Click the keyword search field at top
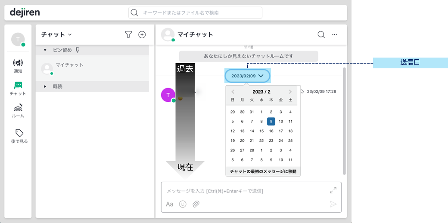This screenshot has width=448, height=223. click(x=196, y=13)
